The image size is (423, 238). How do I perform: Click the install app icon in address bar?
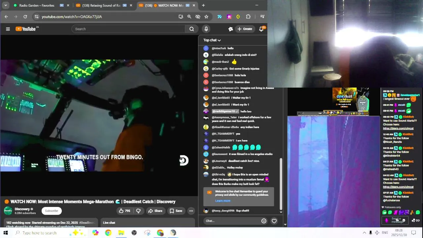(x=181, y=17)
